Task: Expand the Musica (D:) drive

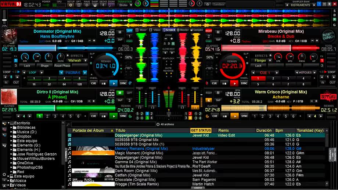Action: [11, 132]
